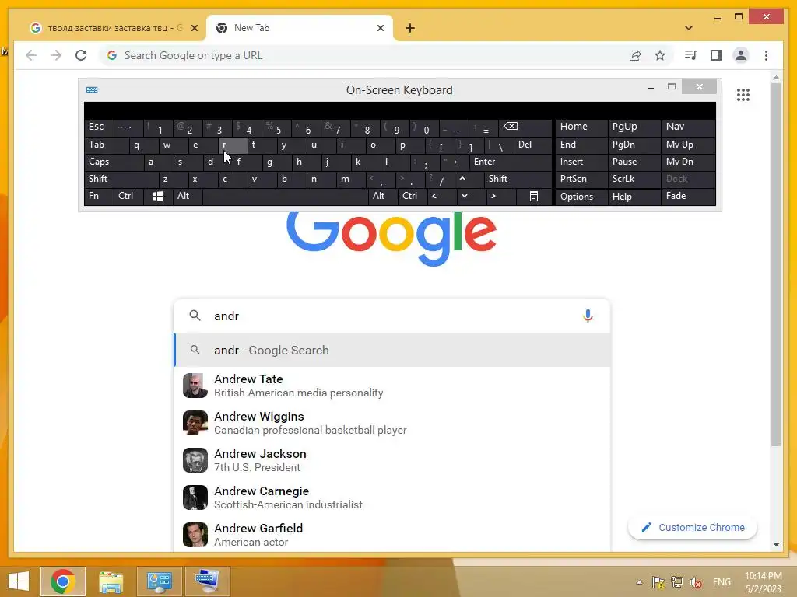Open Windows Start button
Viewport: 797px width, 597px height.
click(19, 581)
